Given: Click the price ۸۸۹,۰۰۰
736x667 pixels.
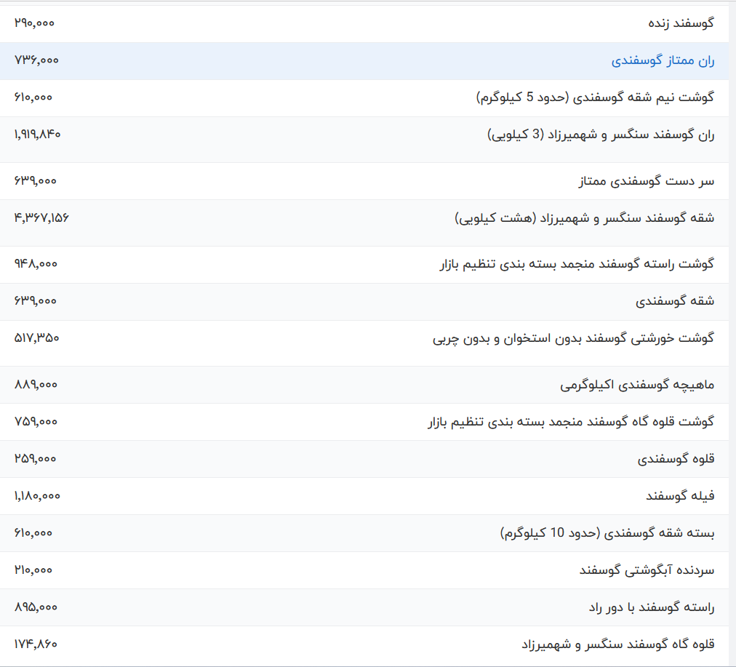Looking at the screenshot, I should click(36, 385).
